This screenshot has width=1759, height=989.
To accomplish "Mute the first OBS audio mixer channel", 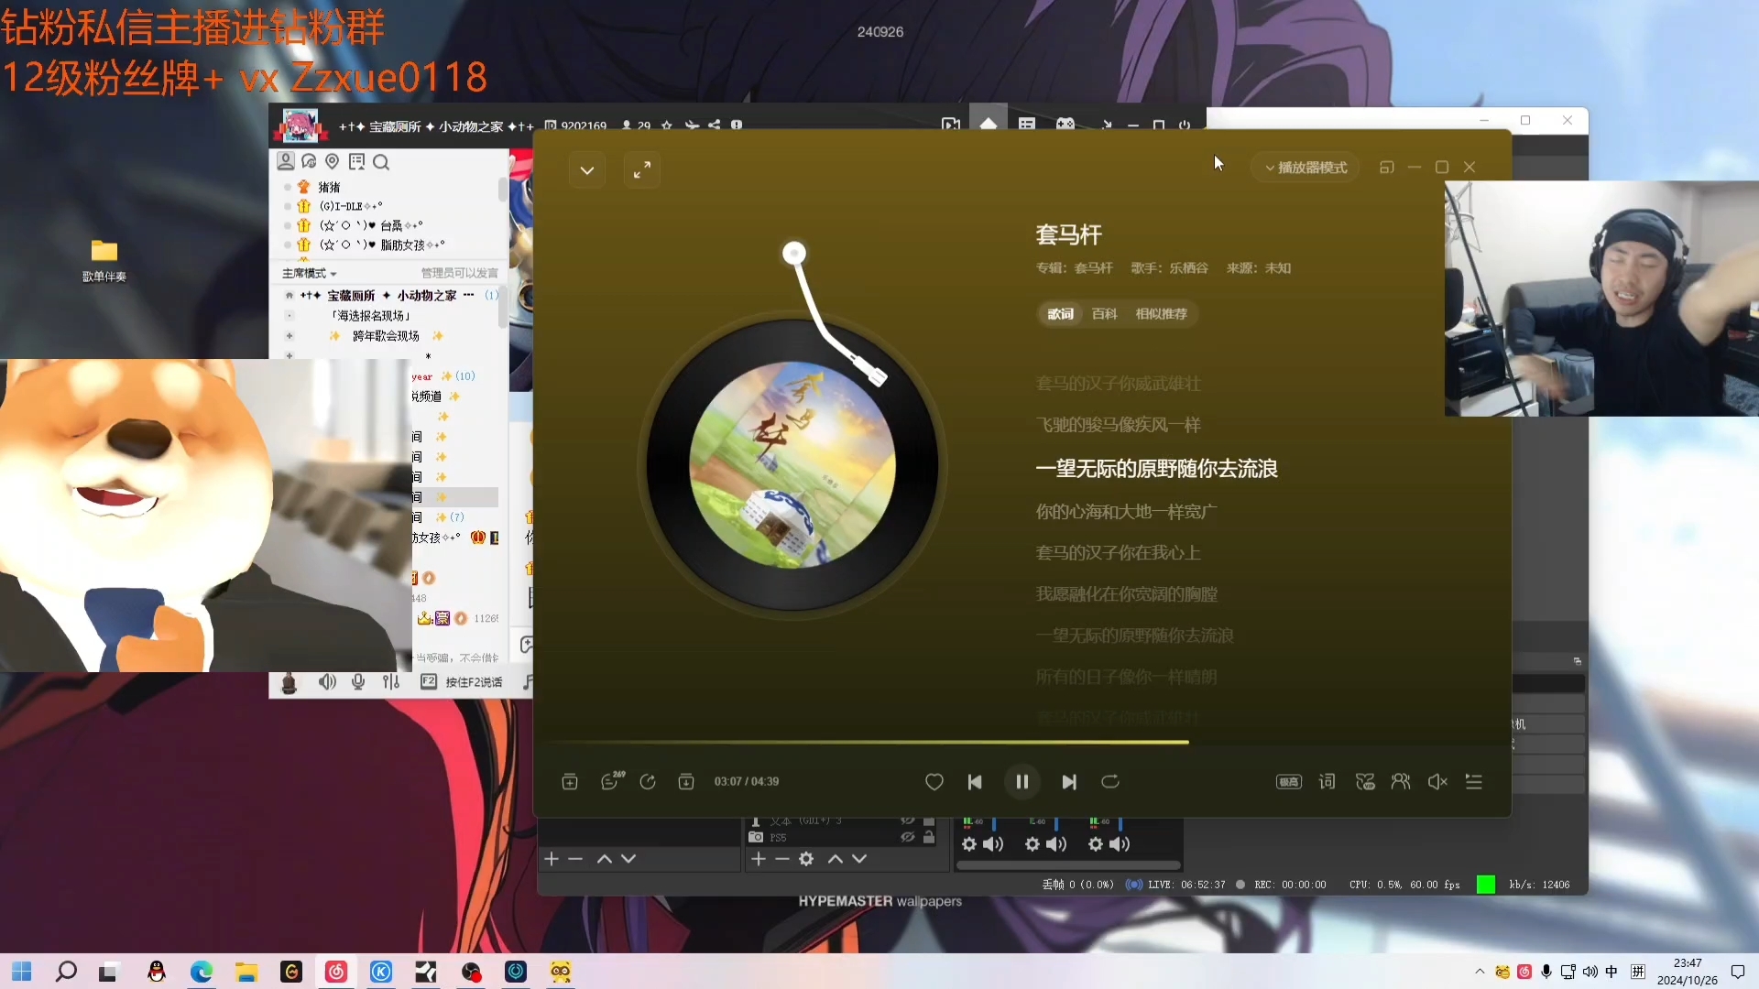I will 994,844.
